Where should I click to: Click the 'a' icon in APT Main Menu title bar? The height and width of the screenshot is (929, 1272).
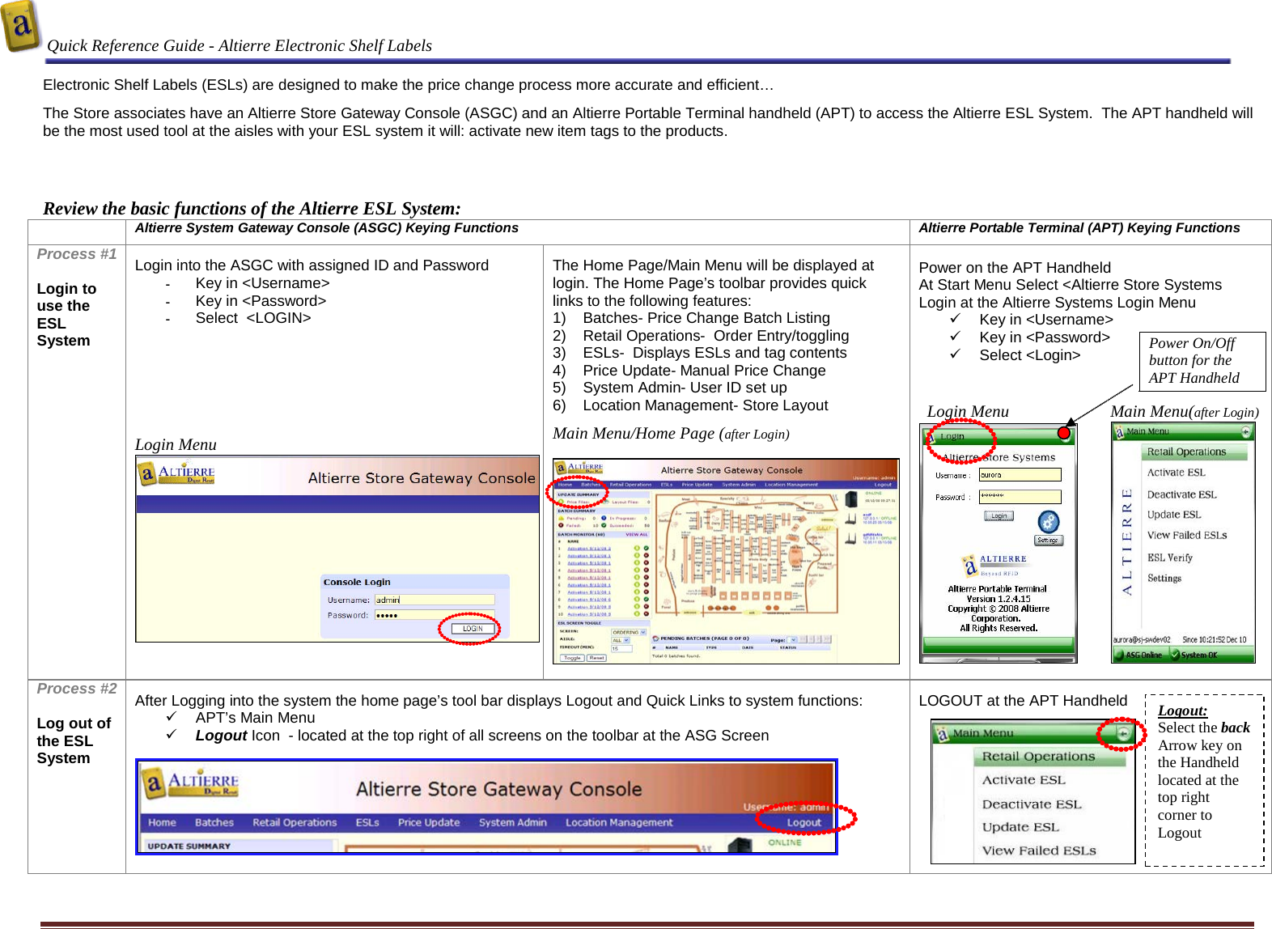1120,431
